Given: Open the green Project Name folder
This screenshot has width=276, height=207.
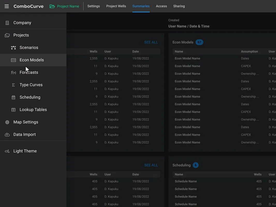Looking at the screenshot, I should (64, 6).
